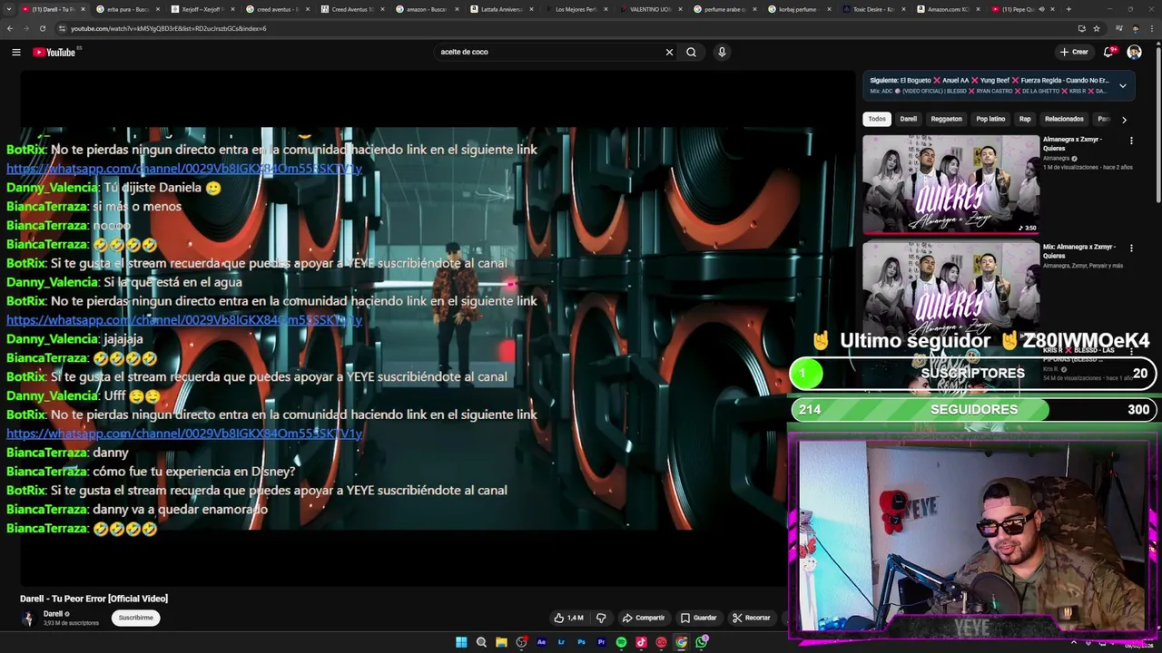The image size is (1162, 653).
Task: Subscribe with the Suscribirme button
Action: pyautogui.click(x=136, y=618)
